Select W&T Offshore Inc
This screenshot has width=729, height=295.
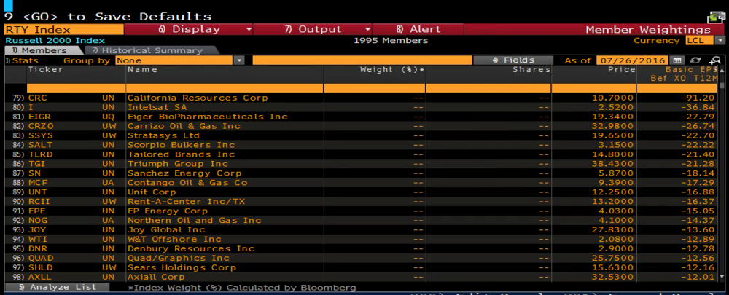pyautogui.click(x=174, y=239)
